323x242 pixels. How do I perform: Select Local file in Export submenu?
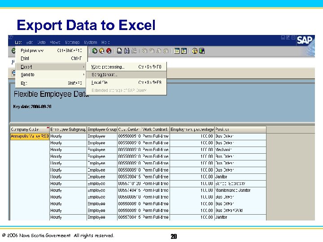(126, 82)
